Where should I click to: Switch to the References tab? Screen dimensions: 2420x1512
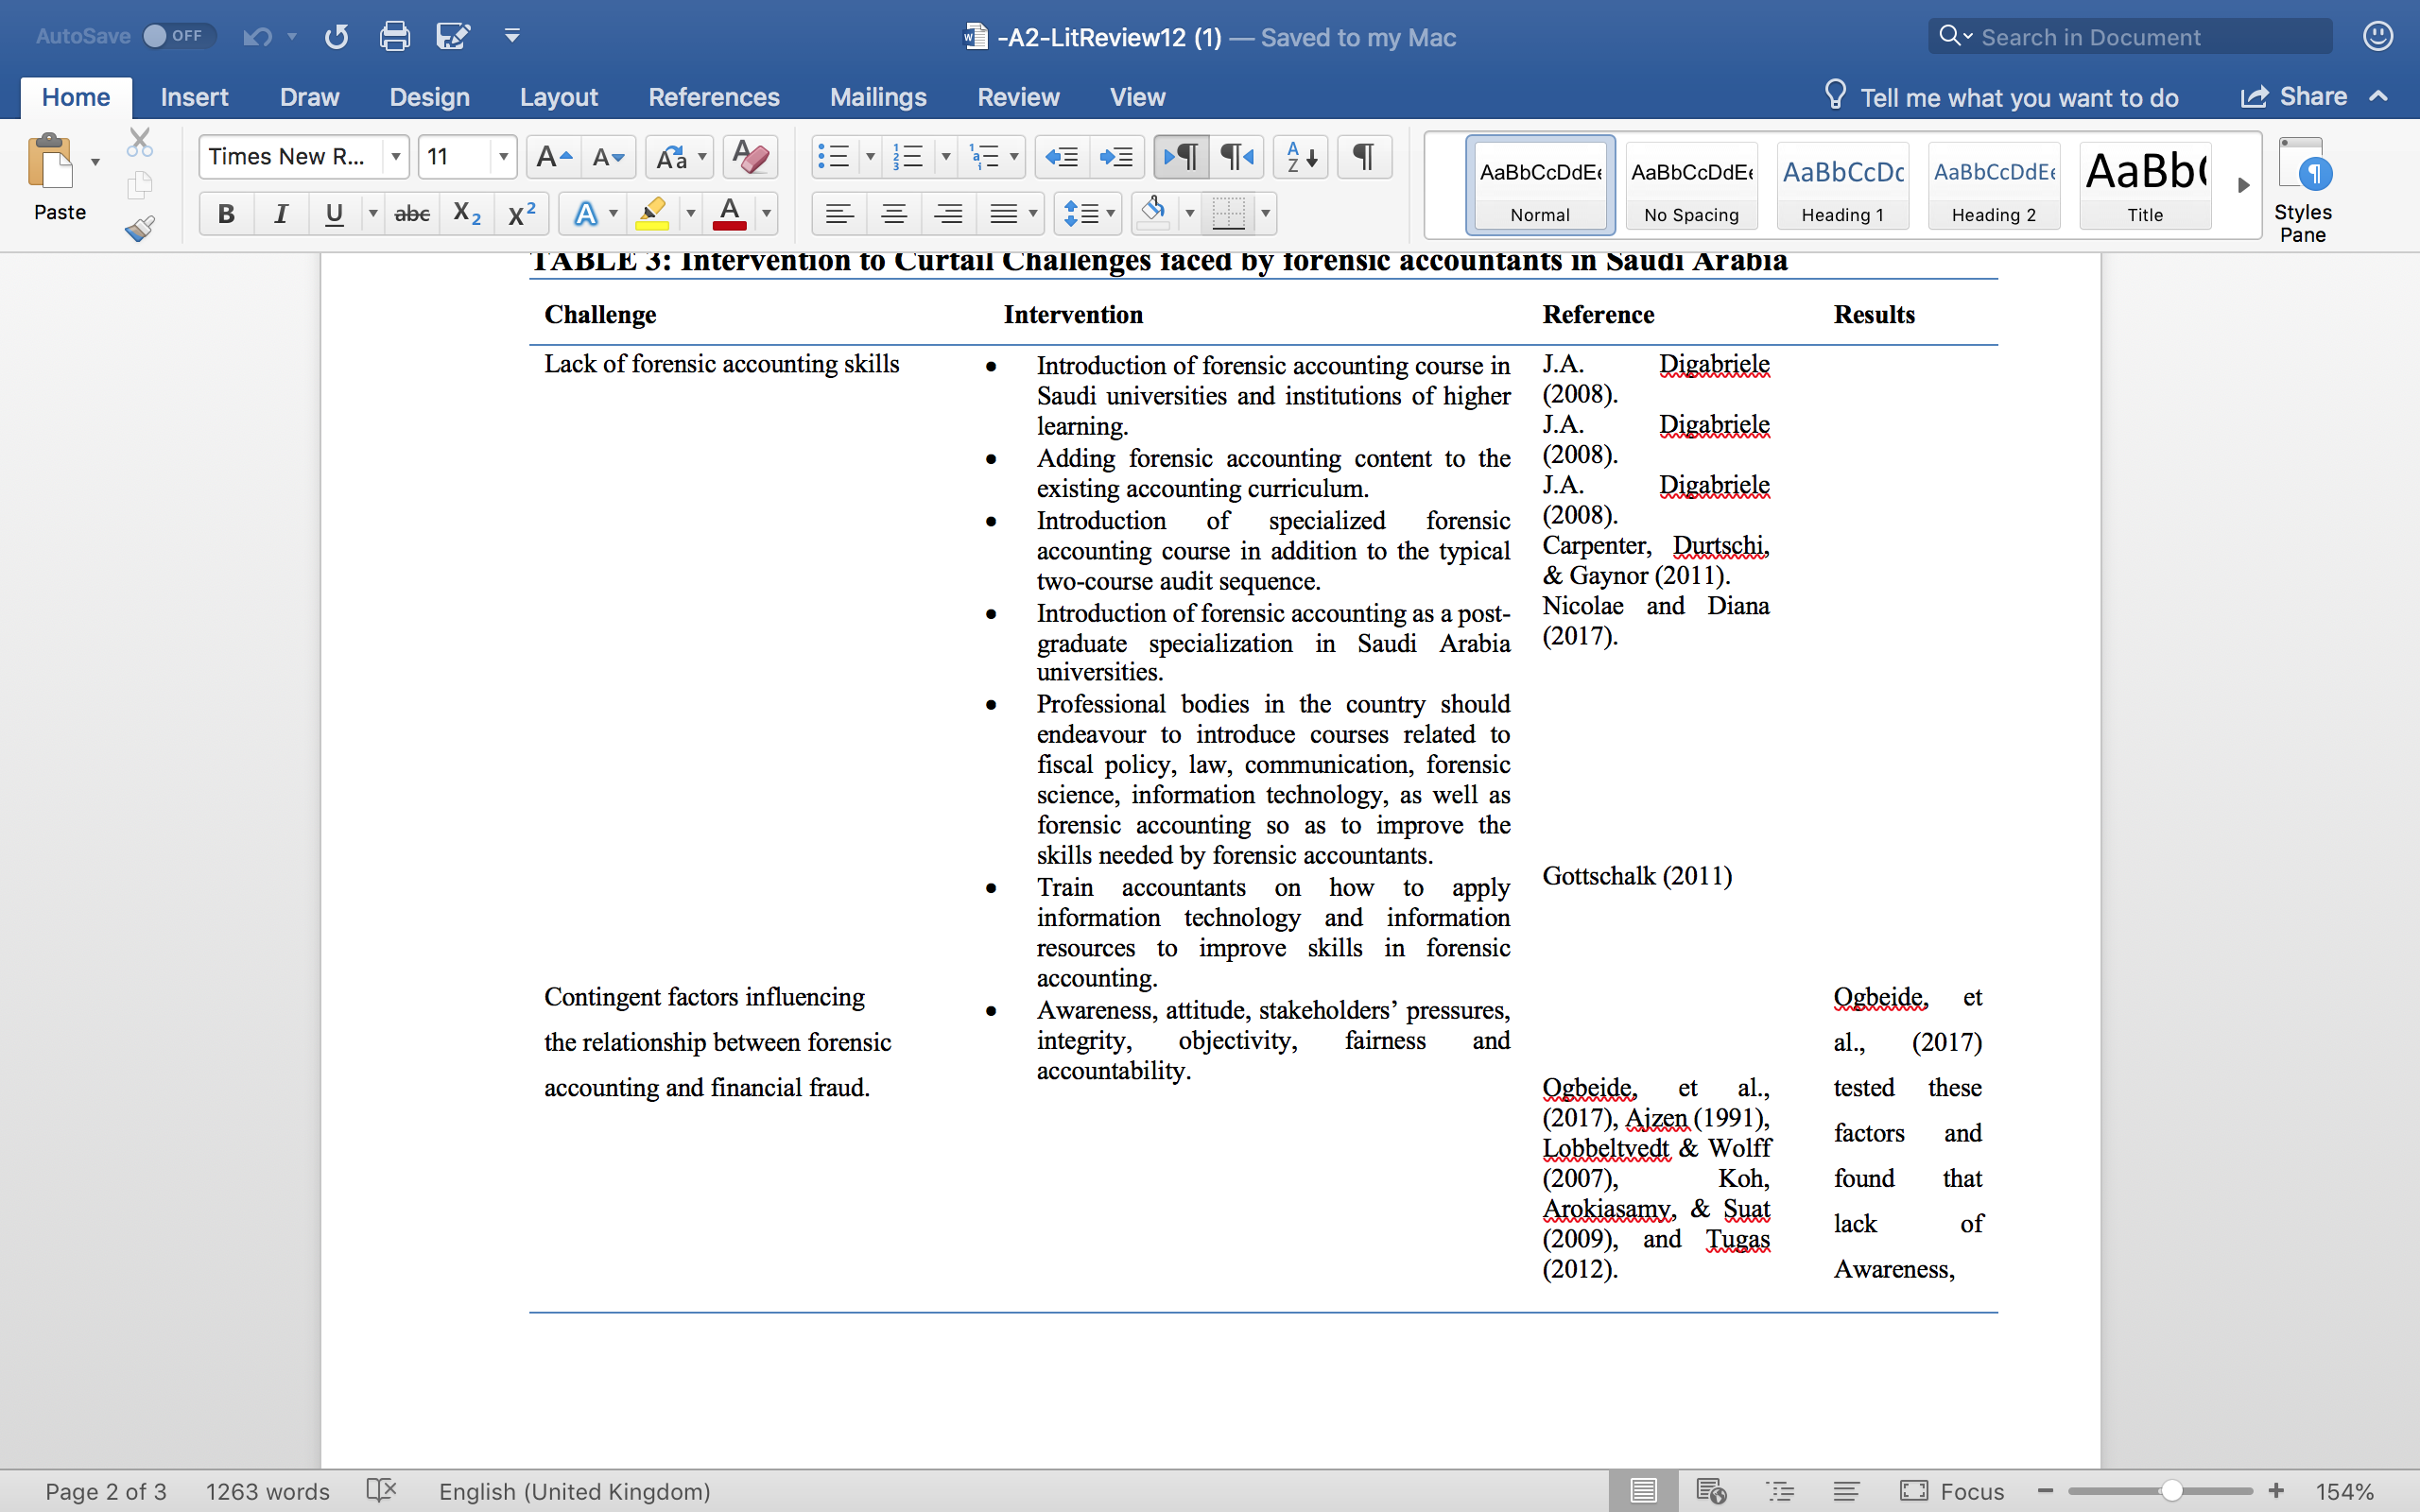[713, 97]
